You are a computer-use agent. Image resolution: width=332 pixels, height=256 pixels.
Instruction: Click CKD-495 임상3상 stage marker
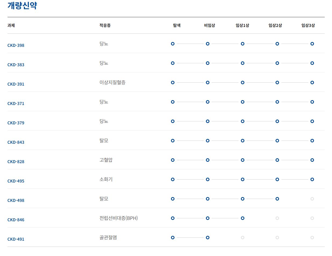[x=312, y=179]
